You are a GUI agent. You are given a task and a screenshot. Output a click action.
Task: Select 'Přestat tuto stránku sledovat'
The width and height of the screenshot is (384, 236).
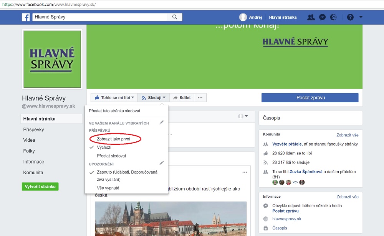(114, 111)
